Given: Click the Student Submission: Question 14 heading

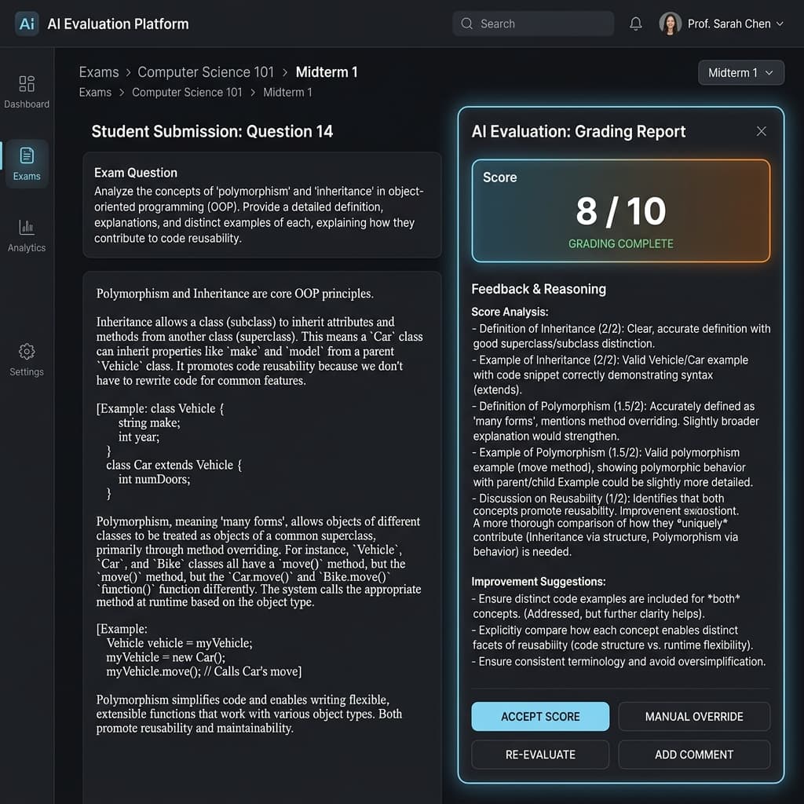Looking at the screenshot, I should (x=212, y=131).
